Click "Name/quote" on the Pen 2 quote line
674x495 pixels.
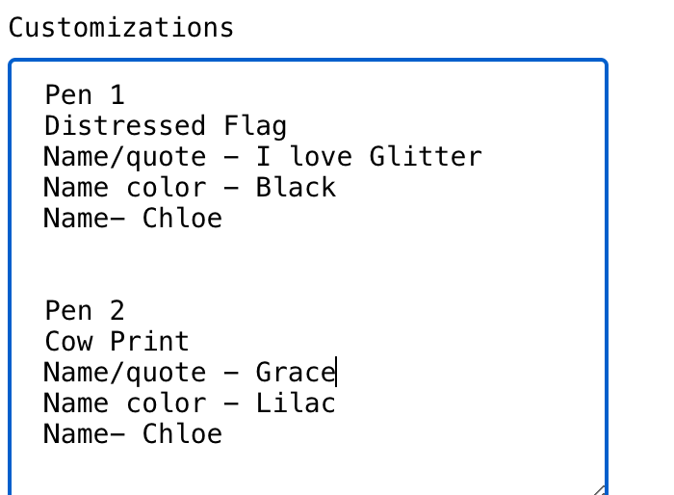point(124,373)
